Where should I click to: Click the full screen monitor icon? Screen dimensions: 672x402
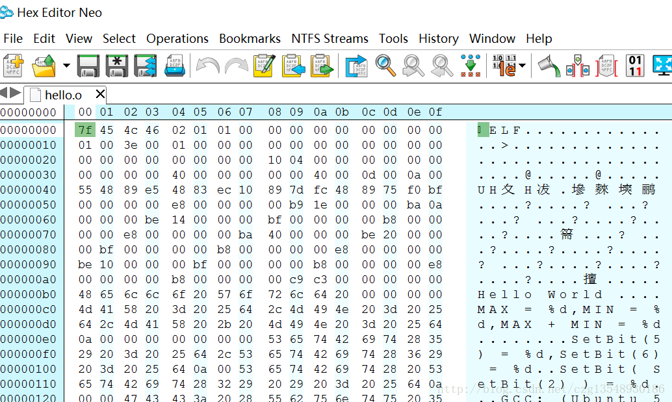[x=662, y=66]
